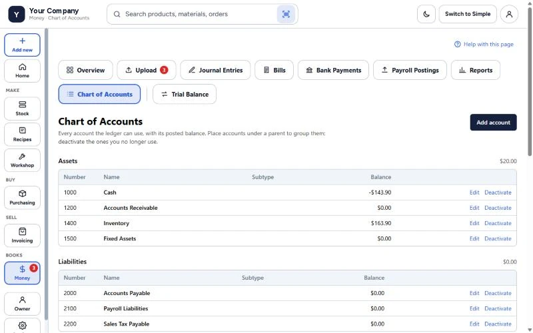Click Switch to Simple button
This screenshot has width=533, height=333.
point(468,14)
